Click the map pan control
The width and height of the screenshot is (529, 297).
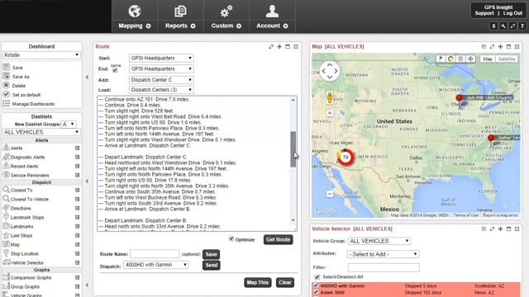click(x=330, y=71)
